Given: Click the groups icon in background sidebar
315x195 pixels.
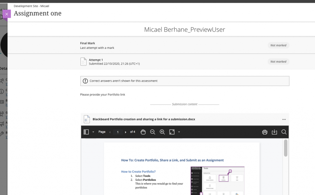Looking at the screenshot, I should [2, 114].
